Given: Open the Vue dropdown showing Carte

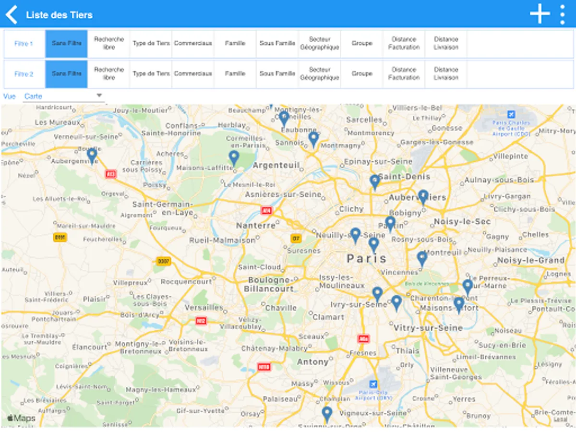Looking at the screenshot, I should (64, 96).
